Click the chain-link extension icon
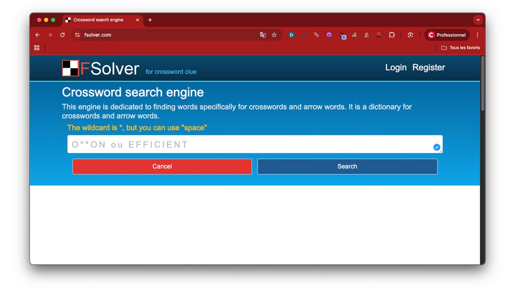The height and width of the screenshot is (290, 515). pos(316,35)
